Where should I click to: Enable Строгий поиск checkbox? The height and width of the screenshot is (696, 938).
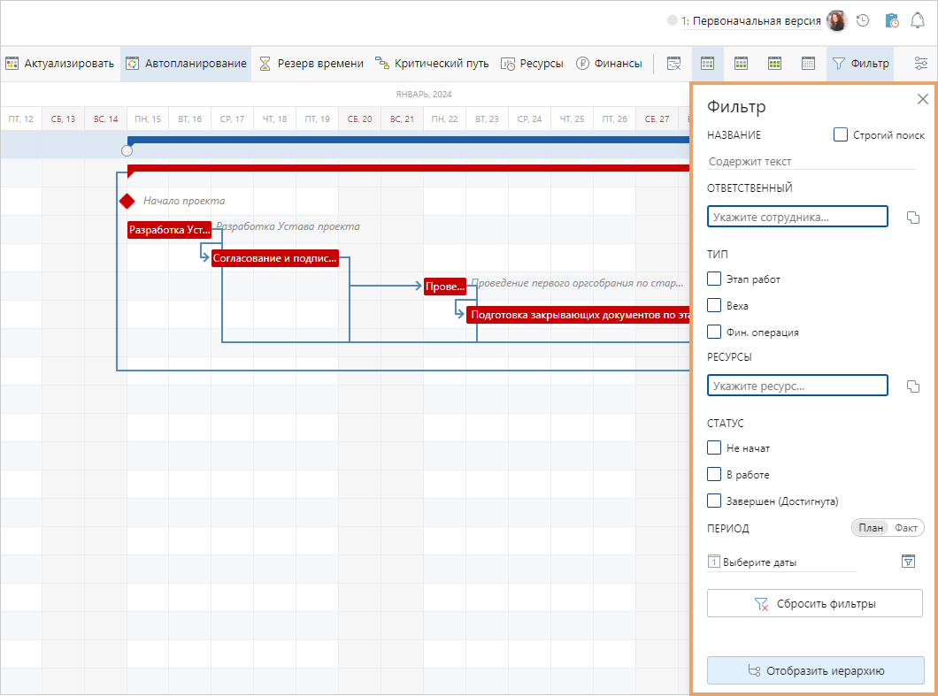(841, 135)
